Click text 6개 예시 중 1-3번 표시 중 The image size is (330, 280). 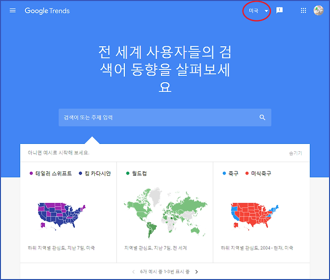click(165, 272)
